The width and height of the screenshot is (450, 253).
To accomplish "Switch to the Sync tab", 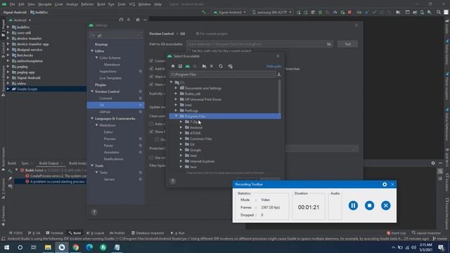I will [25, 163].
